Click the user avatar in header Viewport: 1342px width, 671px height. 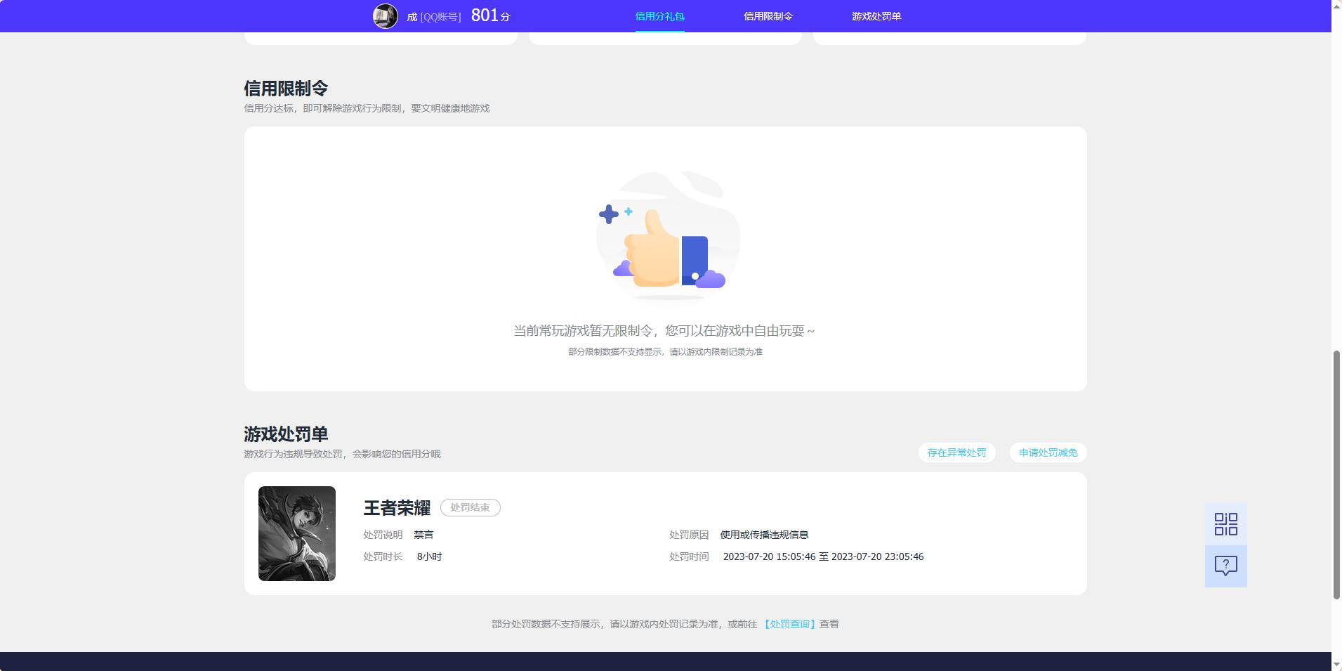[x=385, y=16]
